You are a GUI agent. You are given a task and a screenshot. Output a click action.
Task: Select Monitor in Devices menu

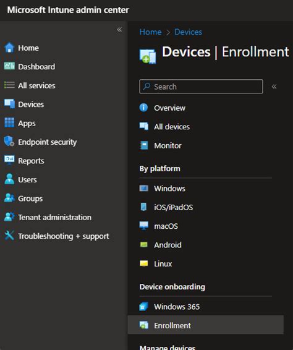168,145
